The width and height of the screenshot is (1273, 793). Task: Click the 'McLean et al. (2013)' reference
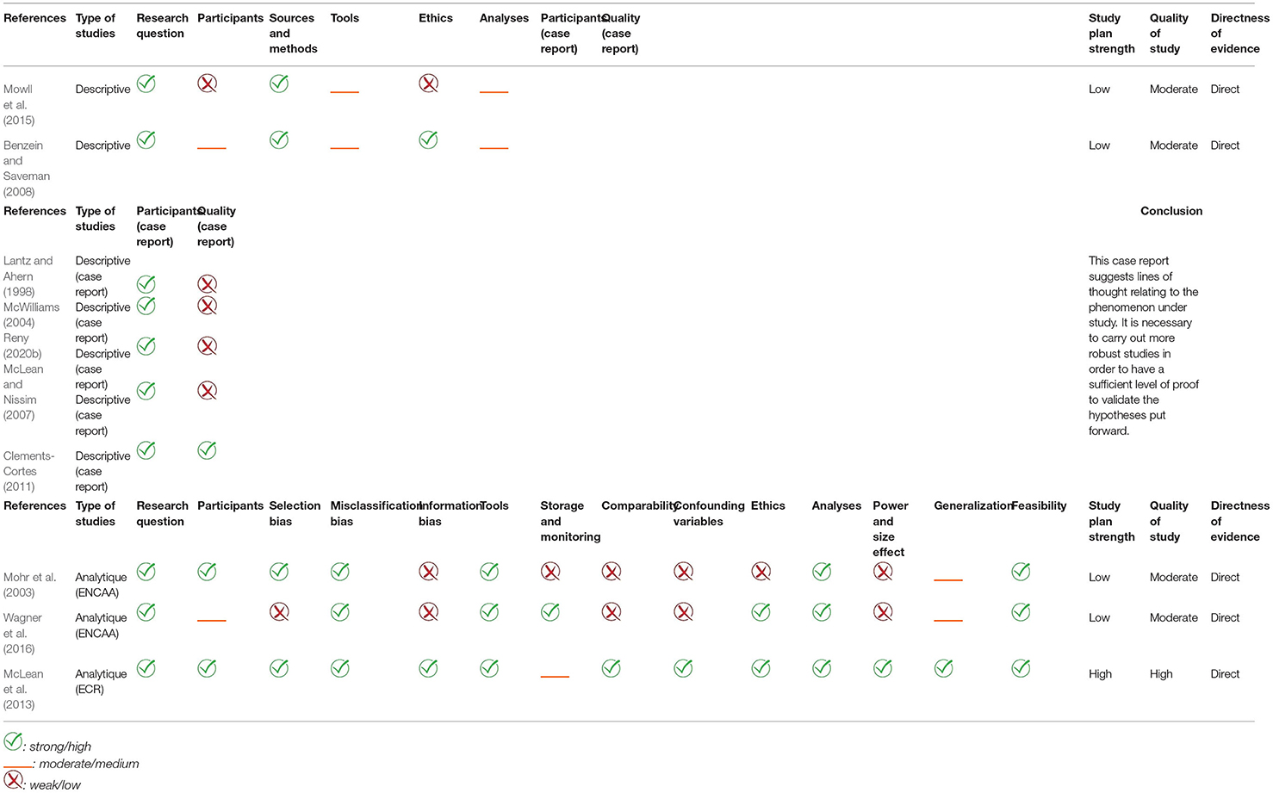pyautogui.click(x=23, y=689)
